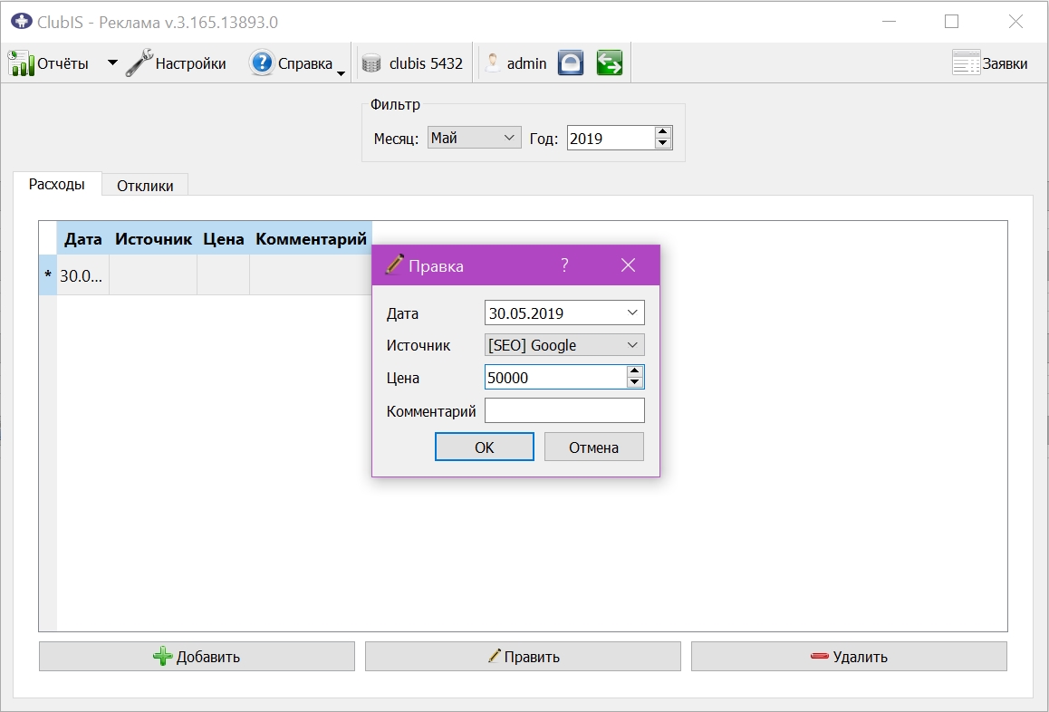Click the ClubIS application icon in title bar
Image resolution: width=1049 pixels, height=712 pixels.
[22, 22]
